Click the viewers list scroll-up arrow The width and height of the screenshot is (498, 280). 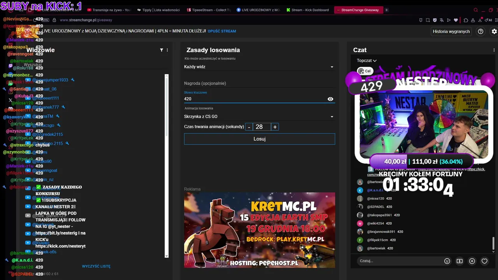click(x=167, y=76)
